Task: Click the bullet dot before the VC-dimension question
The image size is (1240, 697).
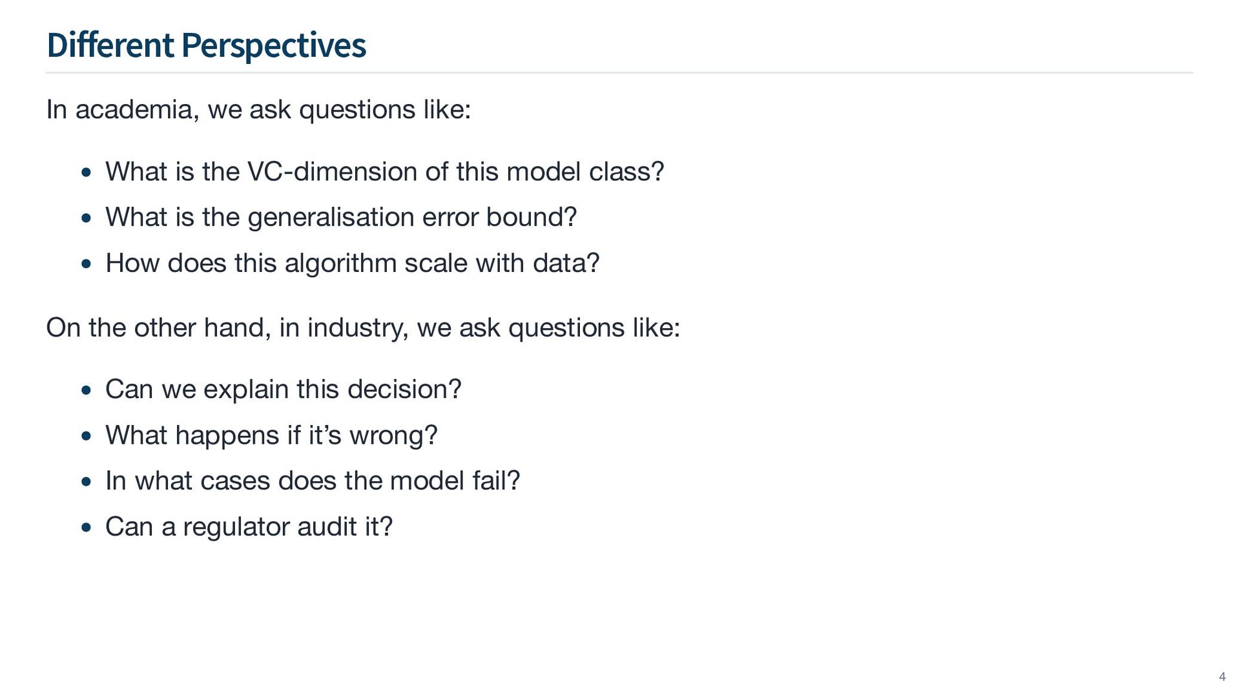Action: coord(87,173)
